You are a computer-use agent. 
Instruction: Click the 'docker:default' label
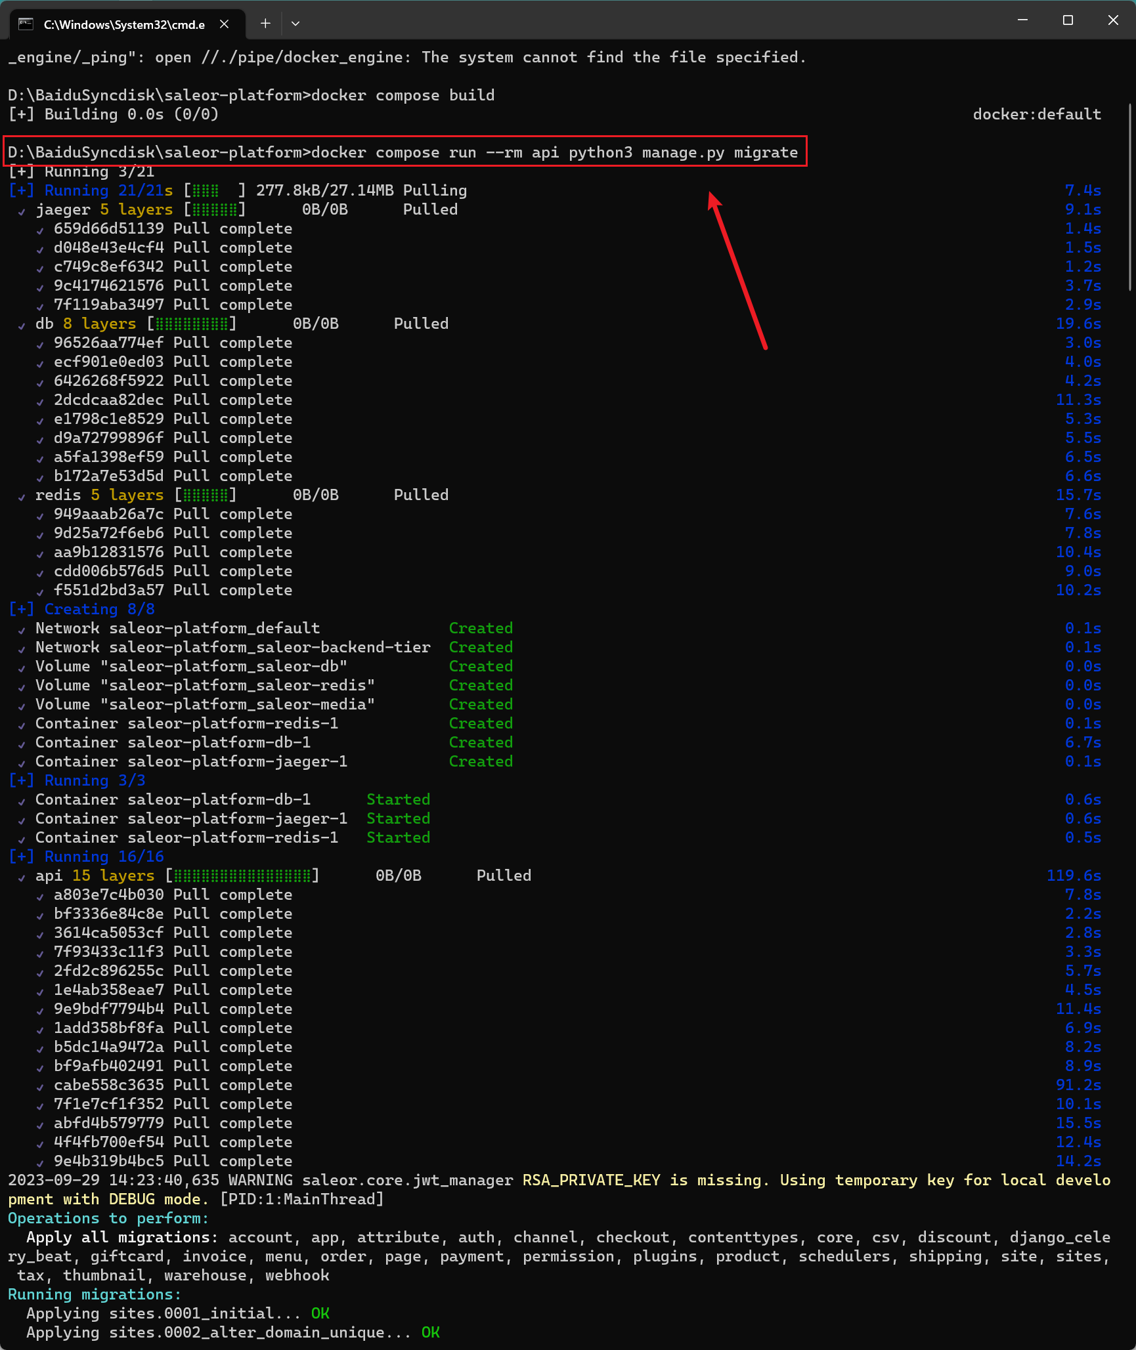(1037, 114)
